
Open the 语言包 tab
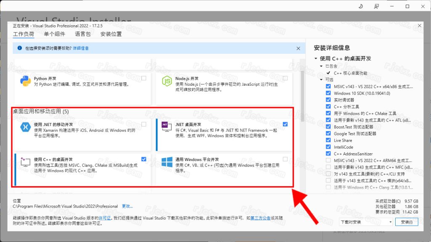click(x=82, y=34)
